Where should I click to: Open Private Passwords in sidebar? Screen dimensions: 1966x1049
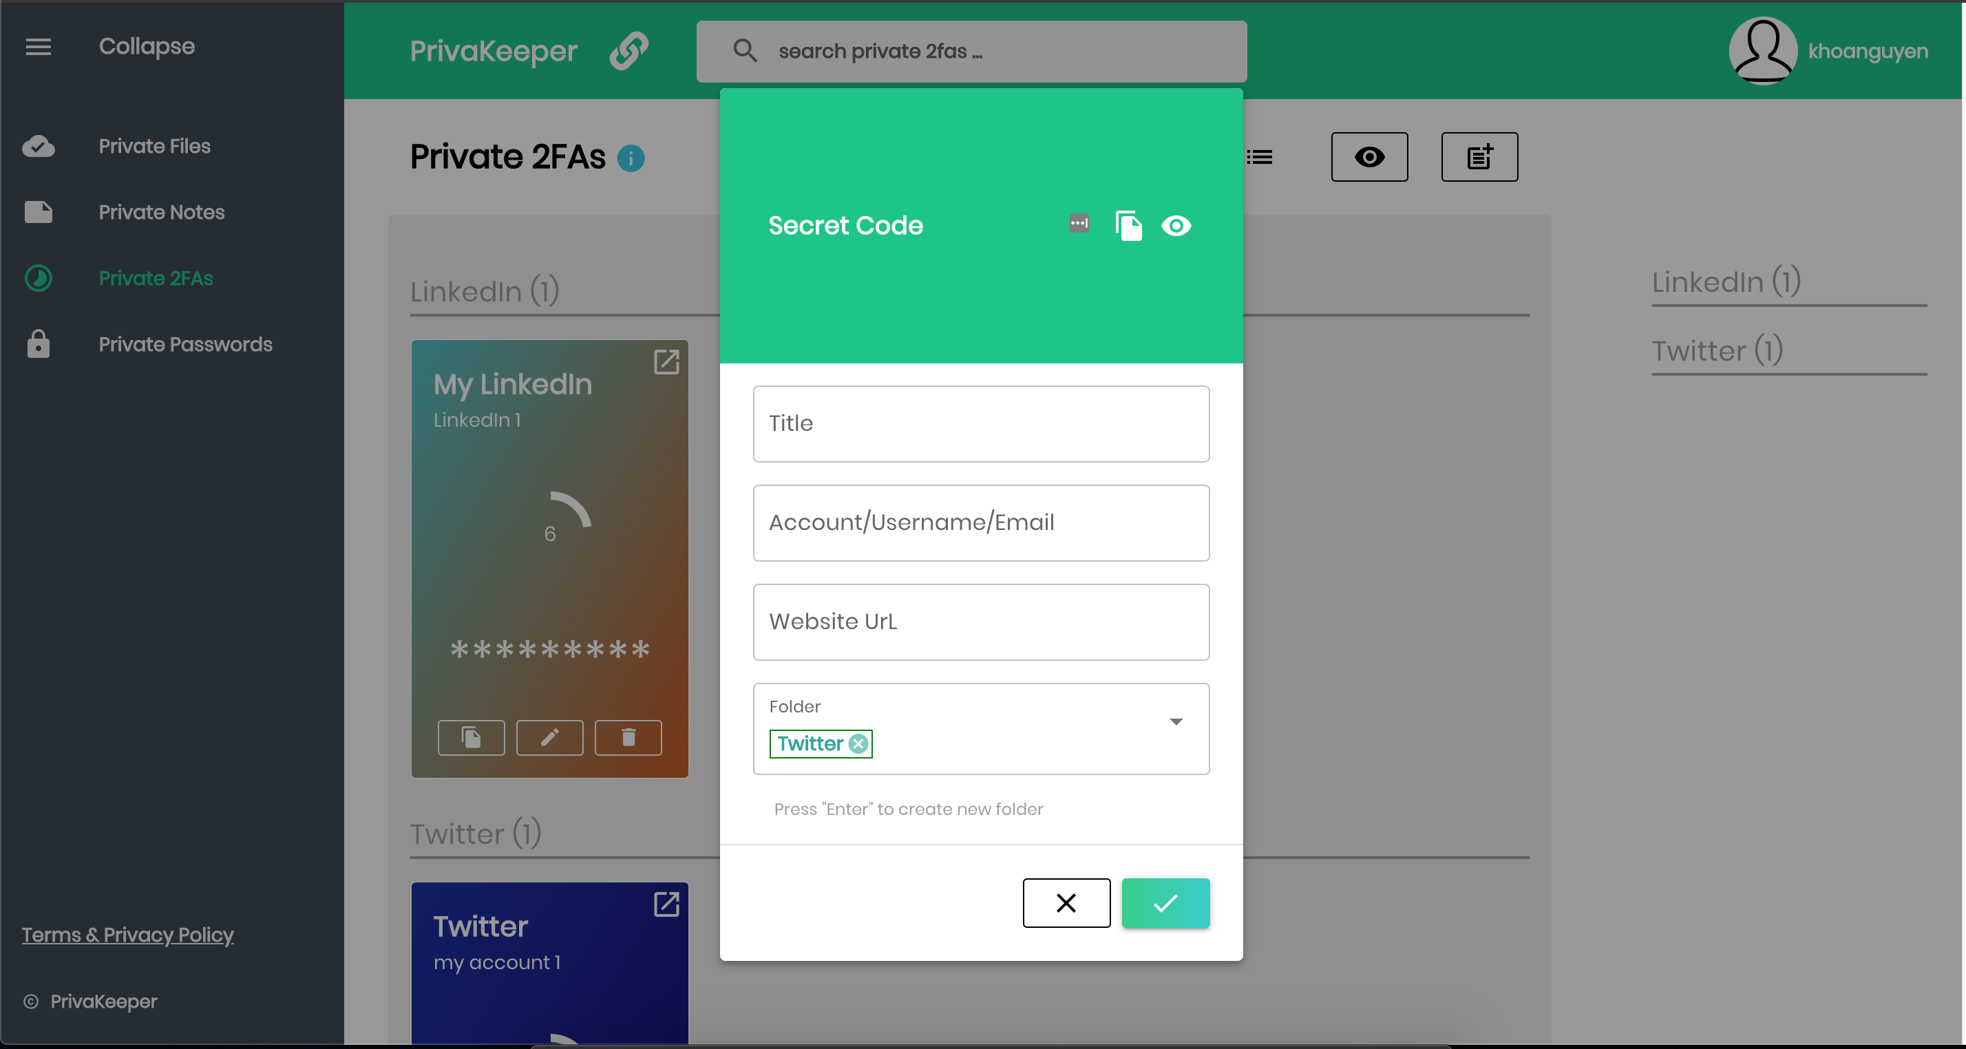(x=184, y=344)
